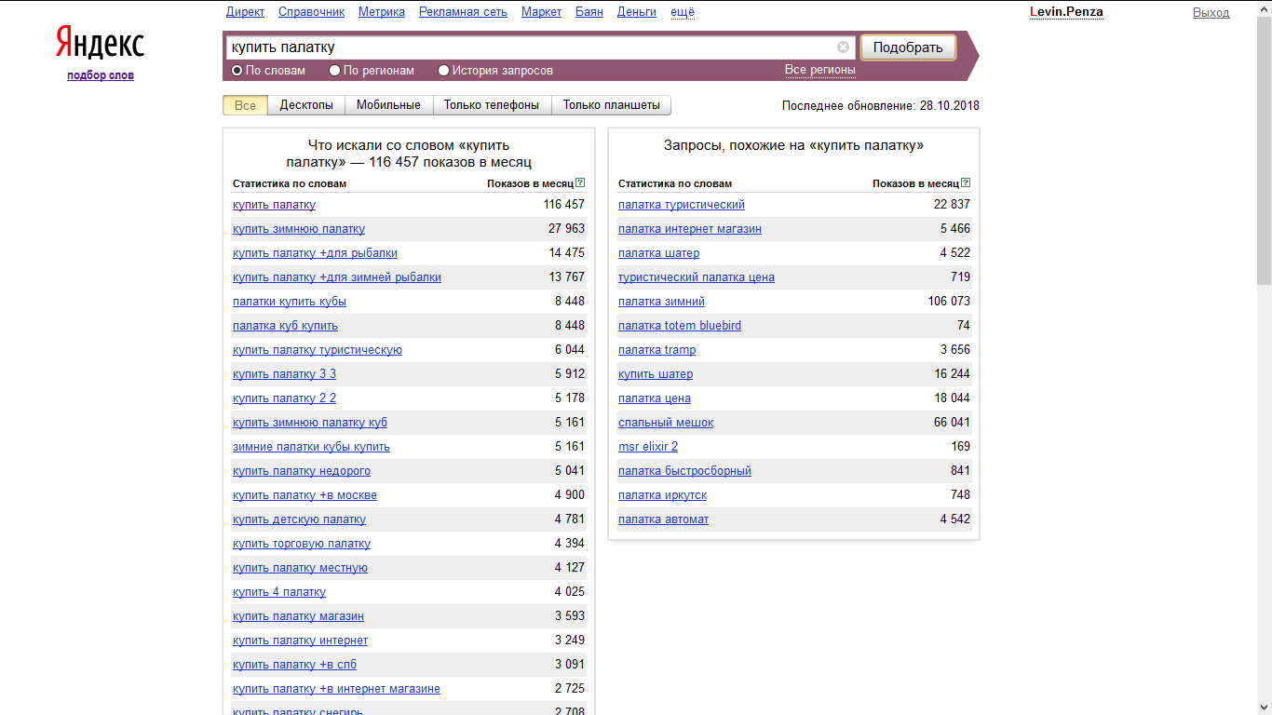Open the Levin.Penza account link
1272x715 pixels.
[x=1066, y=12]
